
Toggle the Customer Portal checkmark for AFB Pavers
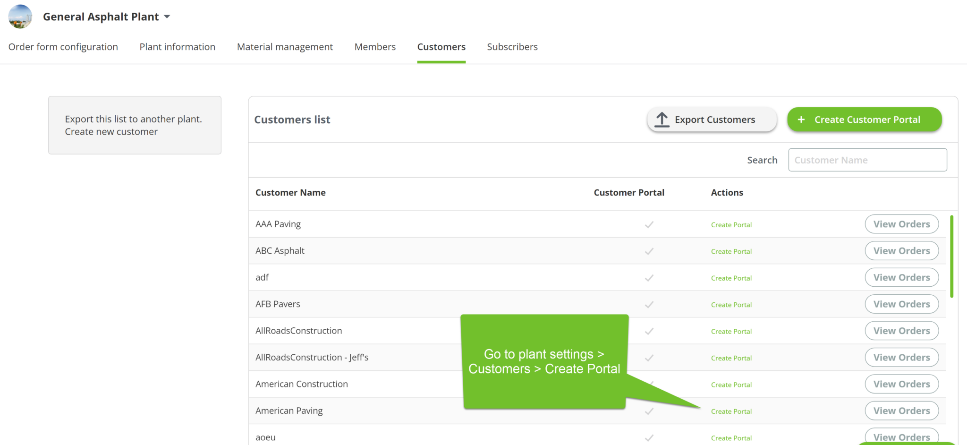[649, 305]
